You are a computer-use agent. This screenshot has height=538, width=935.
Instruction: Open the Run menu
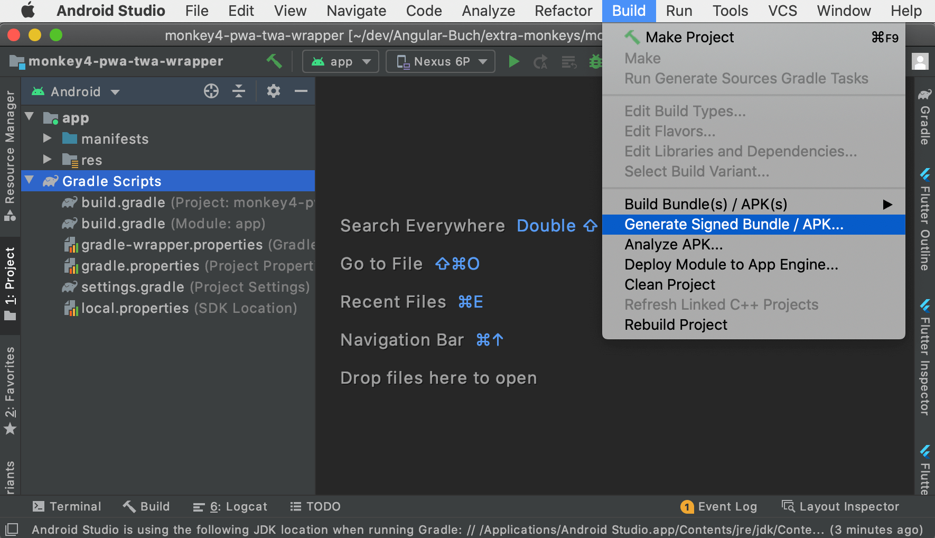[679, 11]
